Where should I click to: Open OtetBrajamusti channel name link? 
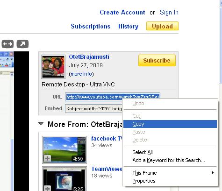click(89, 57)
